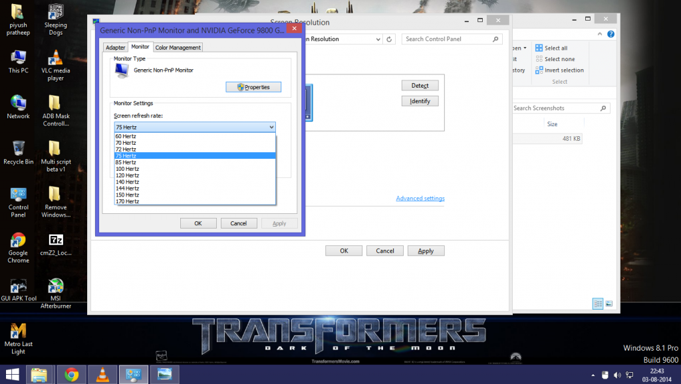Click Select all in the ribbon
Image resolution: width=681 pixels, height=384 pixels.
(555, 48)
